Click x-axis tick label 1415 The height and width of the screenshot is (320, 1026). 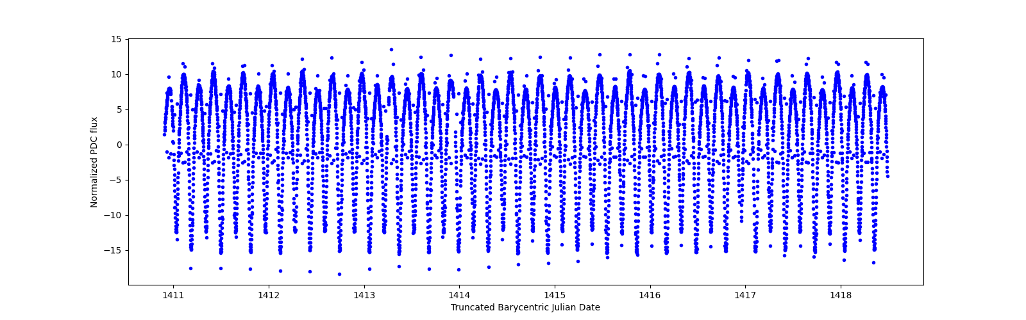coord(555,295)
